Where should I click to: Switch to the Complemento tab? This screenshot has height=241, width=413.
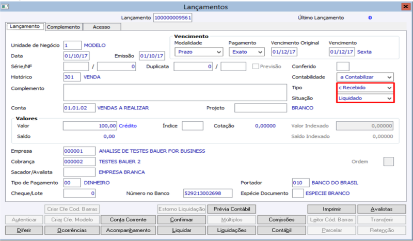(x=63, y=27)
